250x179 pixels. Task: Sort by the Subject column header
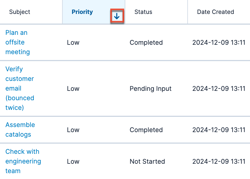coord(20,12)
